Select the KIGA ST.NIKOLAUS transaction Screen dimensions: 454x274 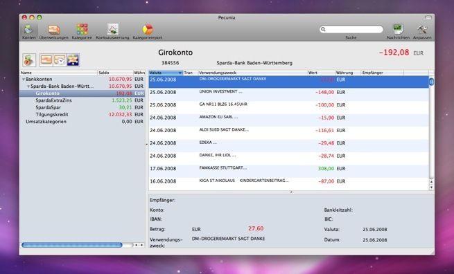[288, 183]
